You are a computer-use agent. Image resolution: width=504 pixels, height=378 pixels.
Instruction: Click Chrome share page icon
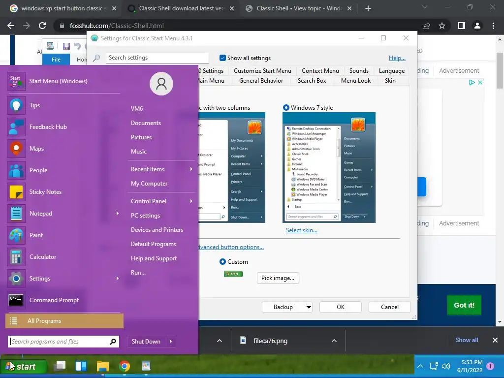pyautogui.click(x=426, y=26)
